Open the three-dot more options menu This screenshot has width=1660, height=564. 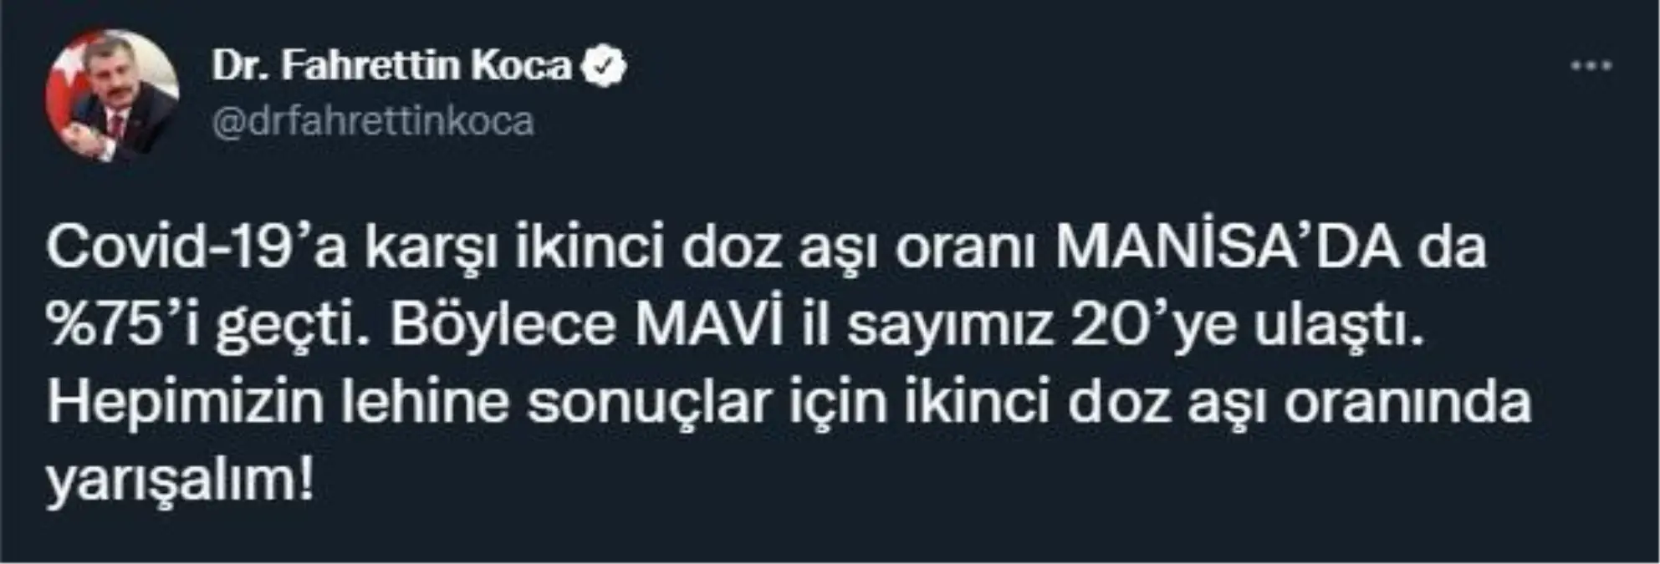pyautogui.click(x=1591, y=67)
